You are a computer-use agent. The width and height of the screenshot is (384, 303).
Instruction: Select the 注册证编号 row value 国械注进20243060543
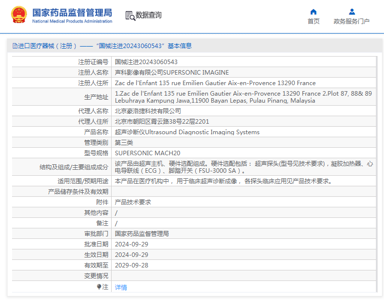click(146, 62)
